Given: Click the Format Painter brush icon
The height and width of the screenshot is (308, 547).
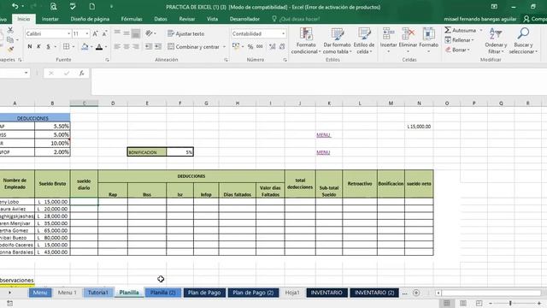Looking at the screenshot, I should pos(10,50).
